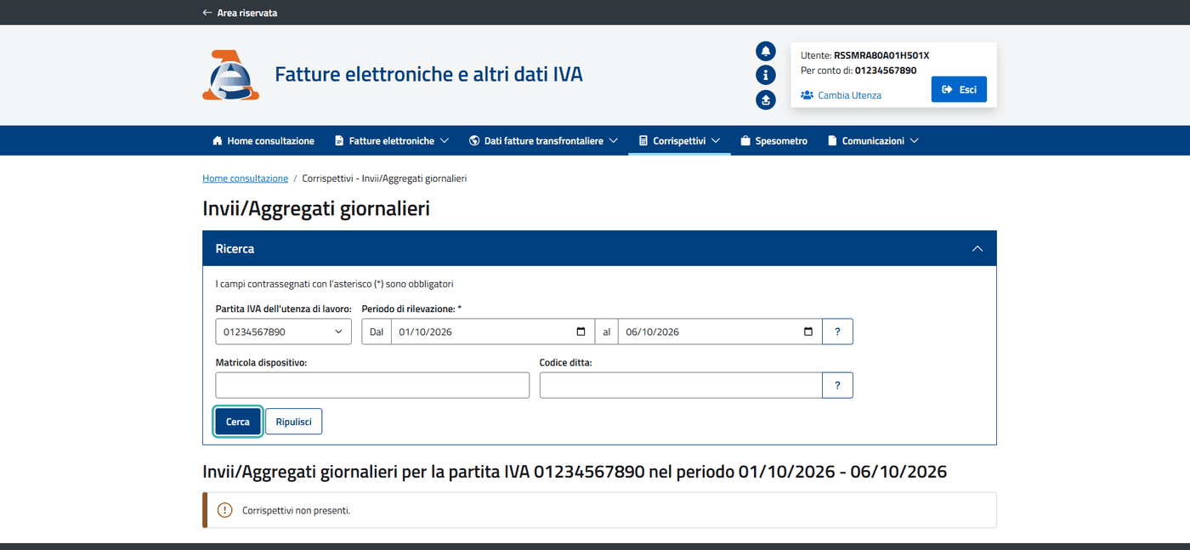The width and height of the screenshot is (1190, 550).
Task: Click user code RSSMRA80A01H501X
Action: click(x=881, y=55)
